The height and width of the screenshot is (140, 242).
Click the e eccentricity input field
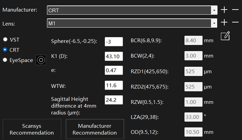(113, 71)
